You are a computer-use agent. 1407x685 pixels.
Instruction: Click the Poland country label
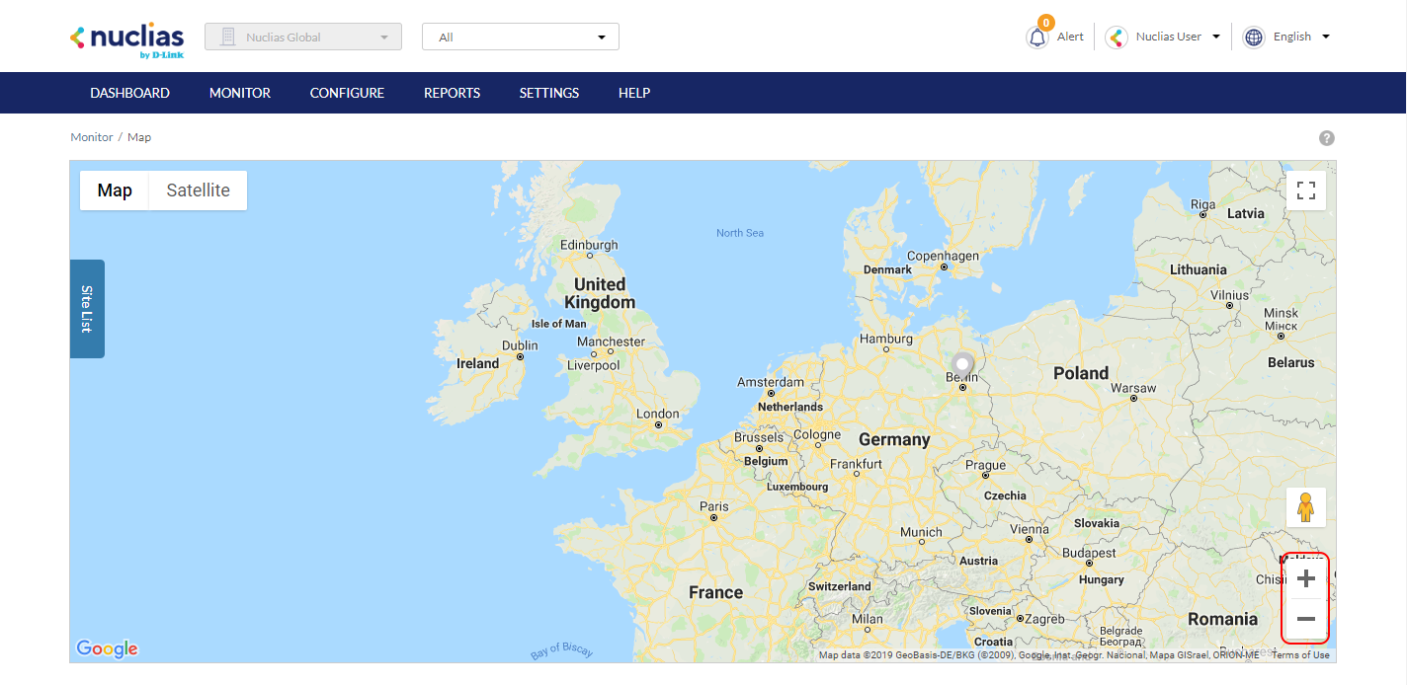click(x=1081, y=373)
